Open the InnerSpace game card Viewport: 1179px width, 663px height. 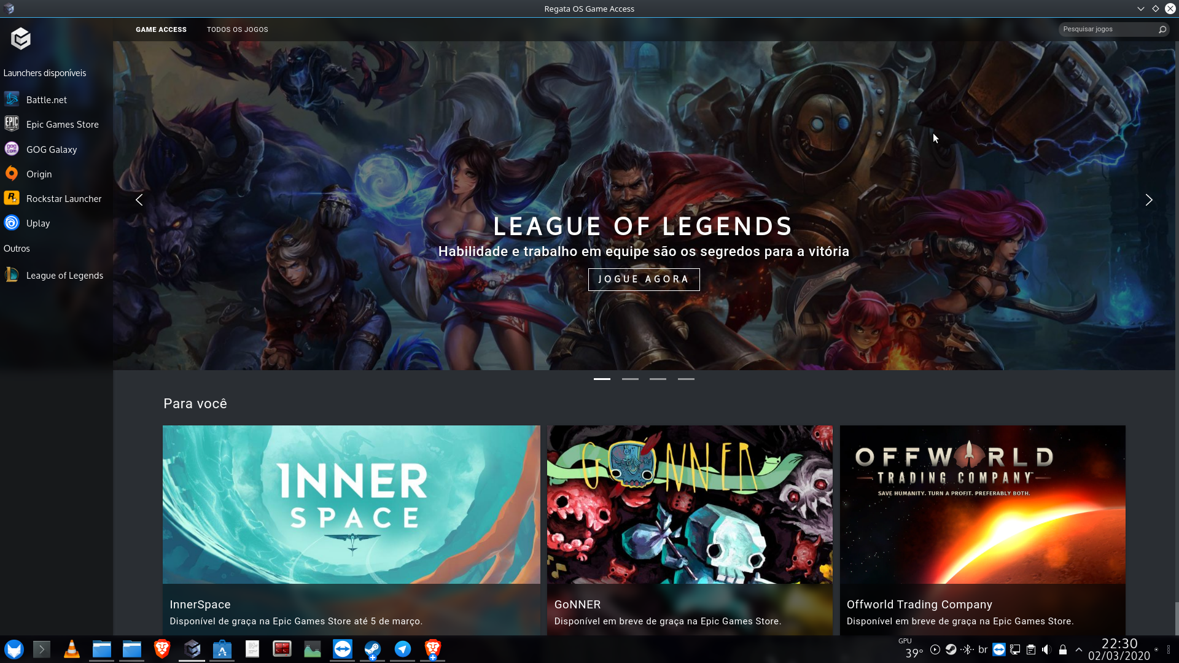[x=351, y=530]
